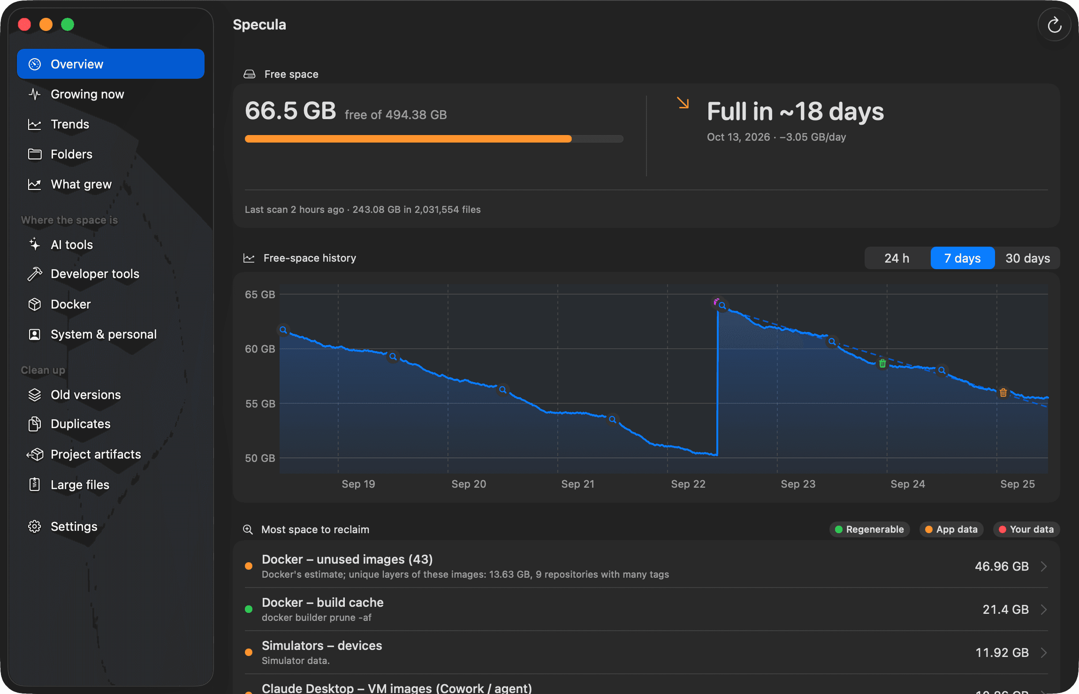Toggle the App data filter pill
The height and width of the screenshot is (694, 1079).
pos(951,529)
